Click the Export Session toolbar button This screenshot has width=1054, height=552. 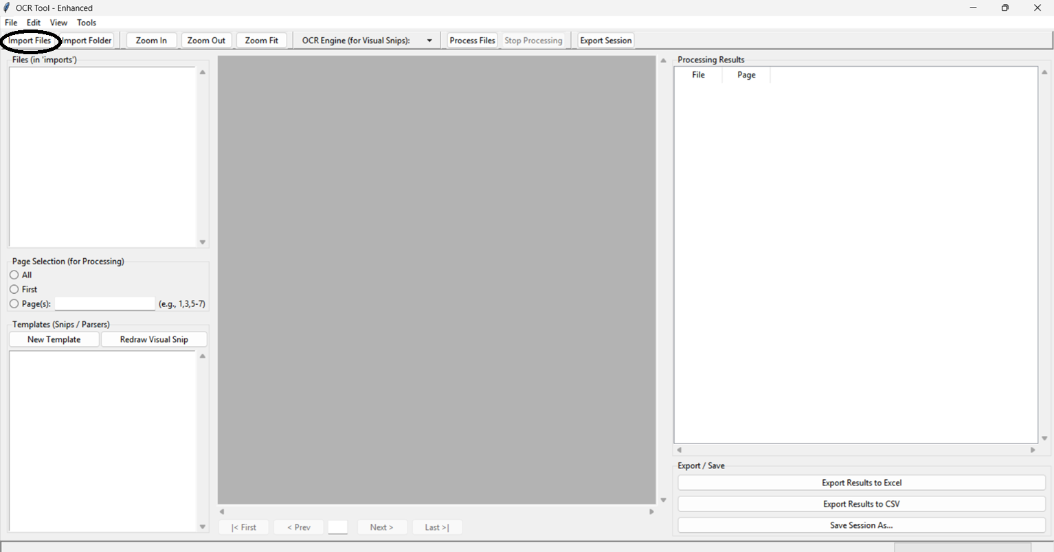605,41
